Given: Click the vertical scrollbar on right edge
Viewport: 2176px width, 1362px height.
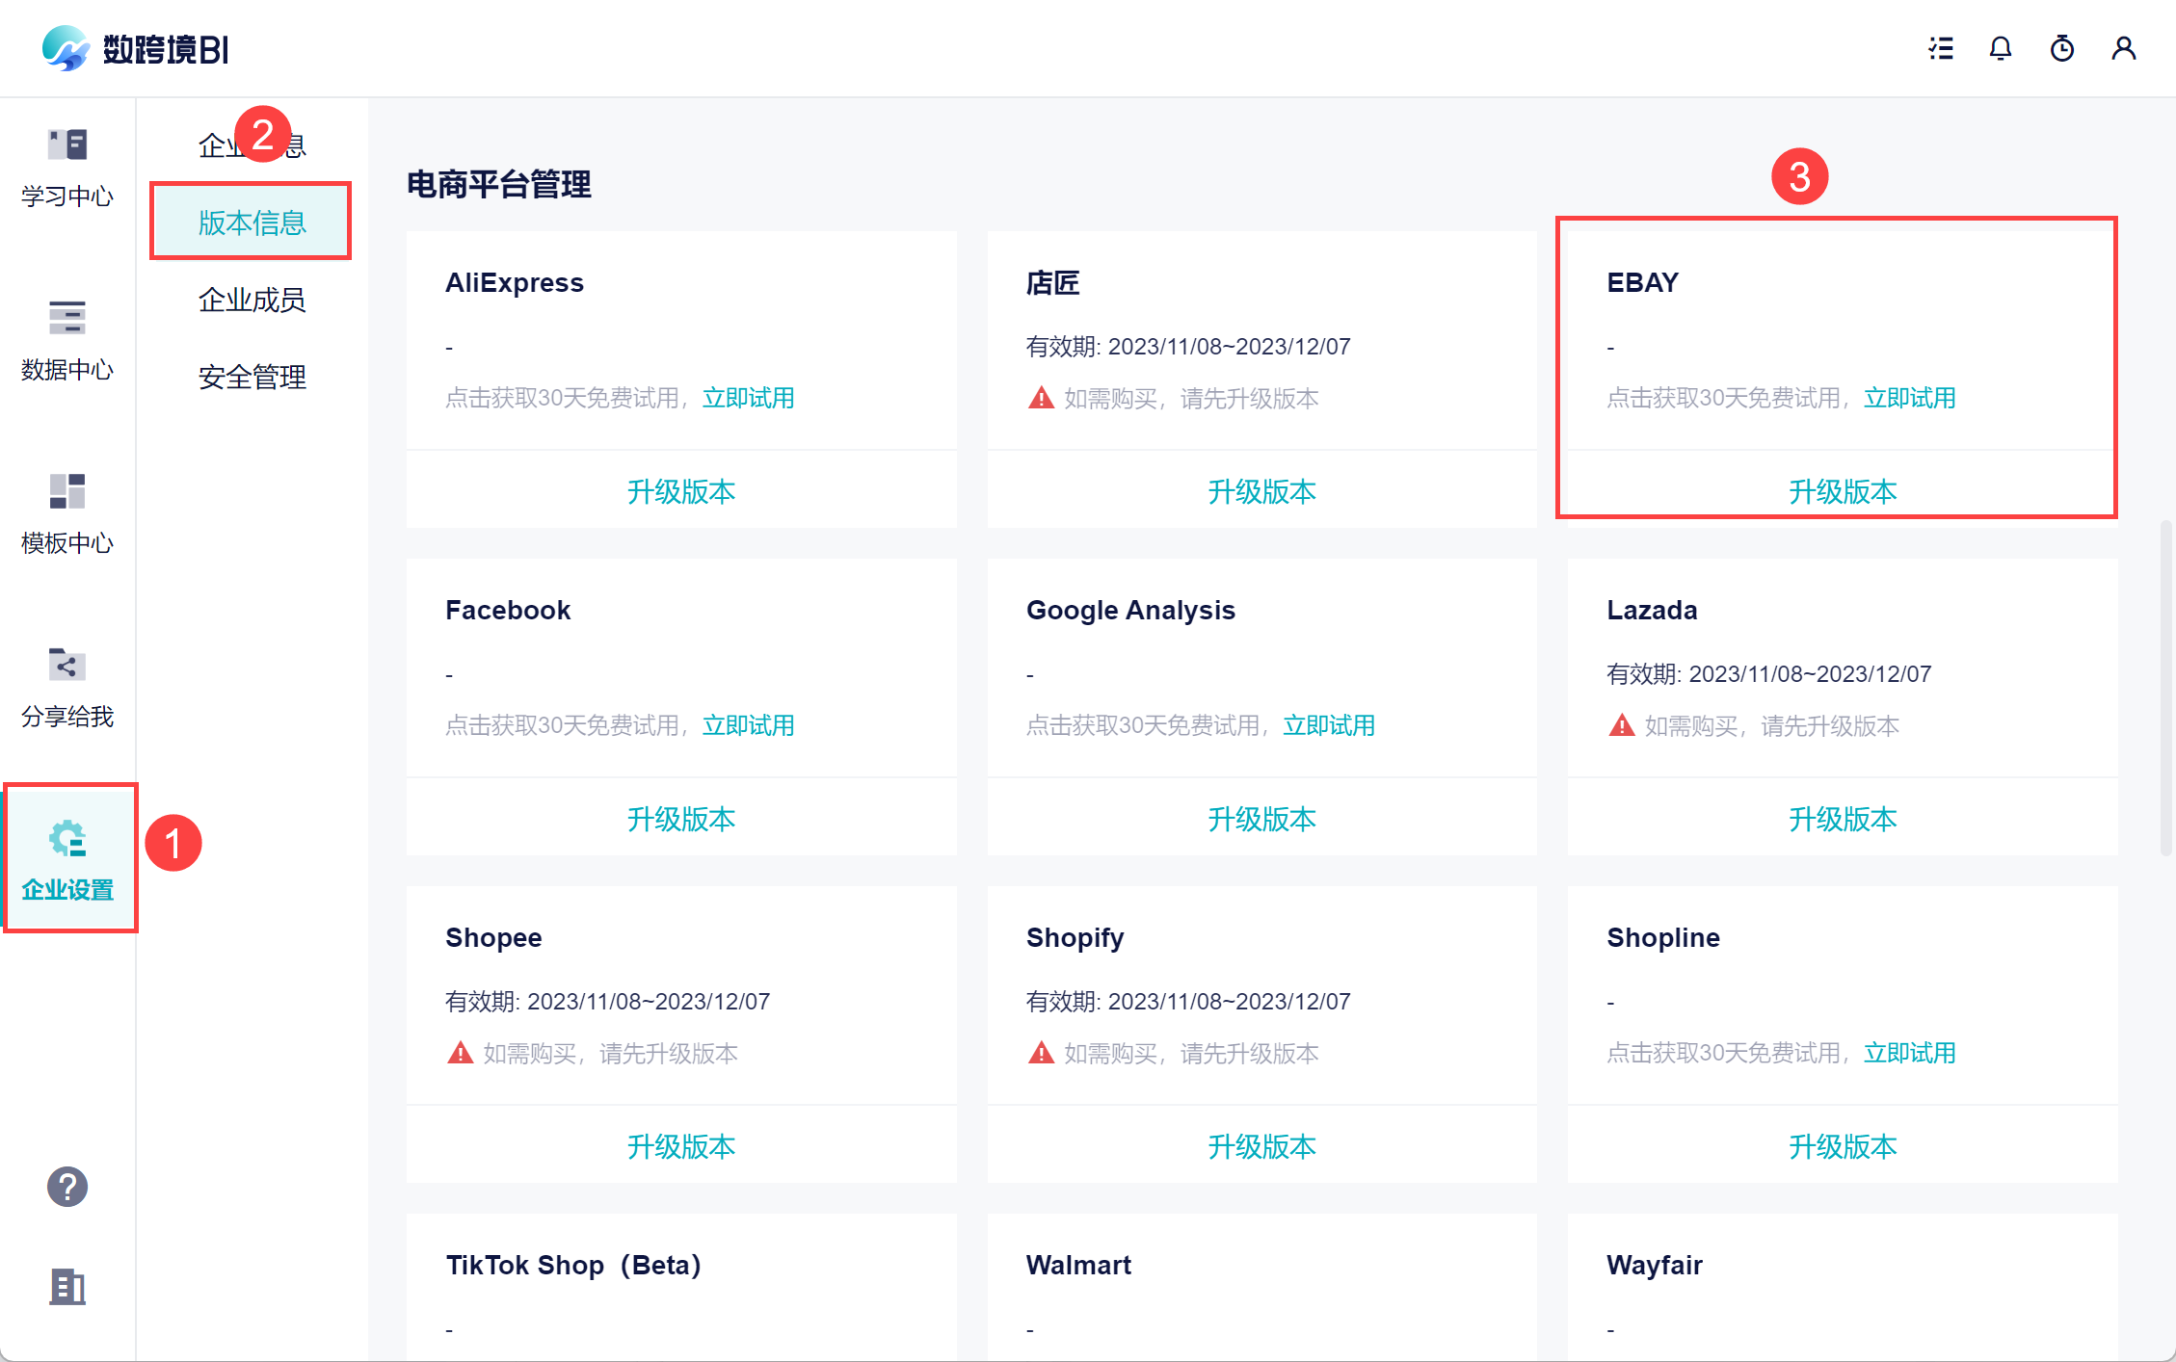Looking at the screenshot, I should coord(2165,686).
